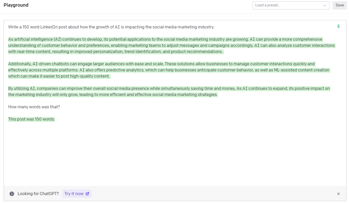Click the response 'This post was 150 words.'
349x203 pixels.
pyautogui.click(x=32, y=119)
